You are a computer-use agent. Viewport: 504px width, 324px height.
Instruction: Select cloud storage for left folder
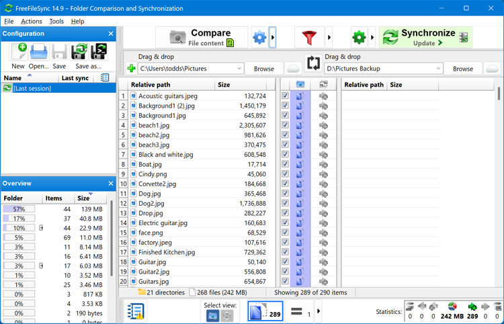[x=293, y=69]
